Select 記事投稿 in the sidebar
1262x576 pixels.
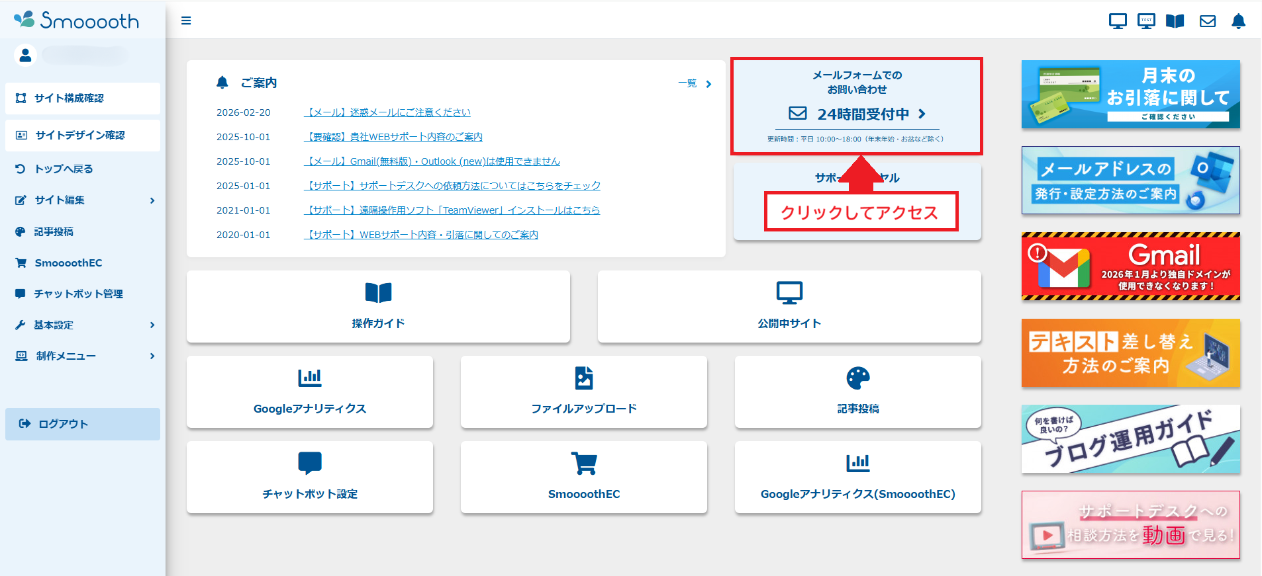click(x=83, y=231)
